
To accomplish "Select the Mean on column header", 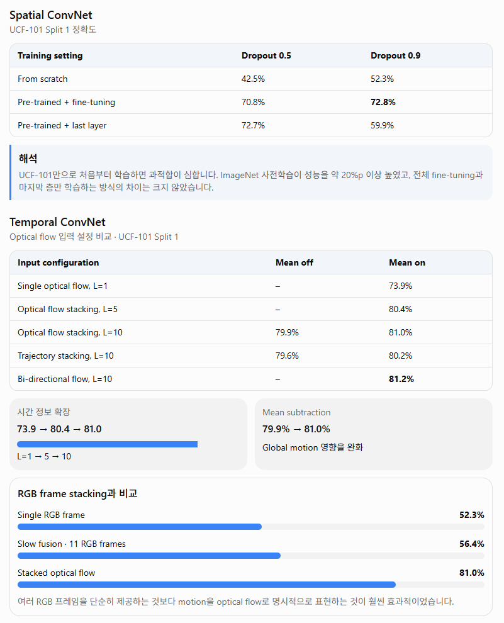I will (x=406, y=262).
